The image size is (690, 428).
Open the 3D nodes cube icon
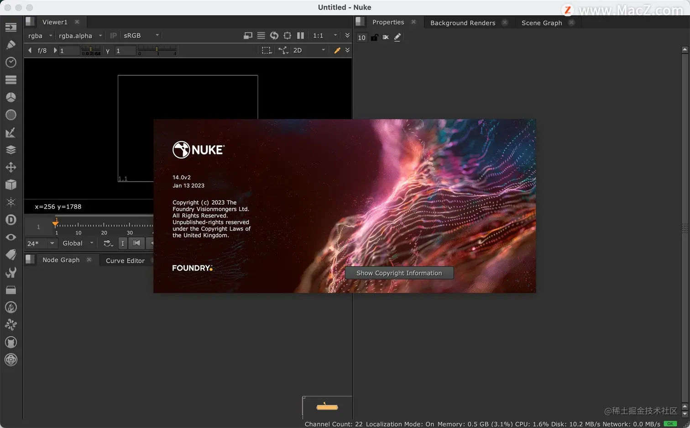click(x=11, y=185)
